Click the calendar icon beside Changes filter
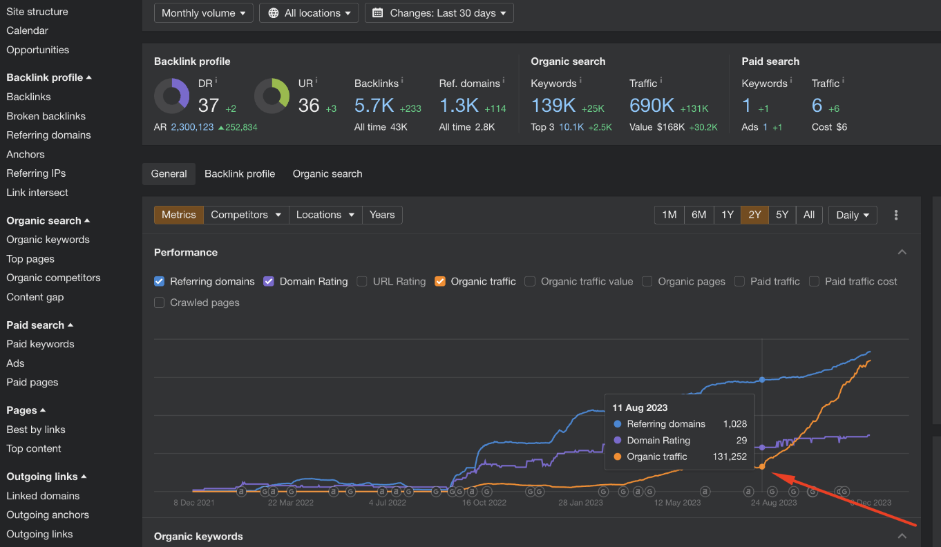 [x=377, y=13]
